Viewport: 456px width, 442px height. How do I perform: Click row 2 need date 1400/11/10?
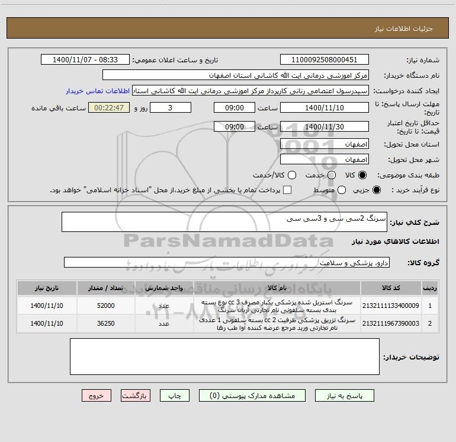click(x=47, y=323)
